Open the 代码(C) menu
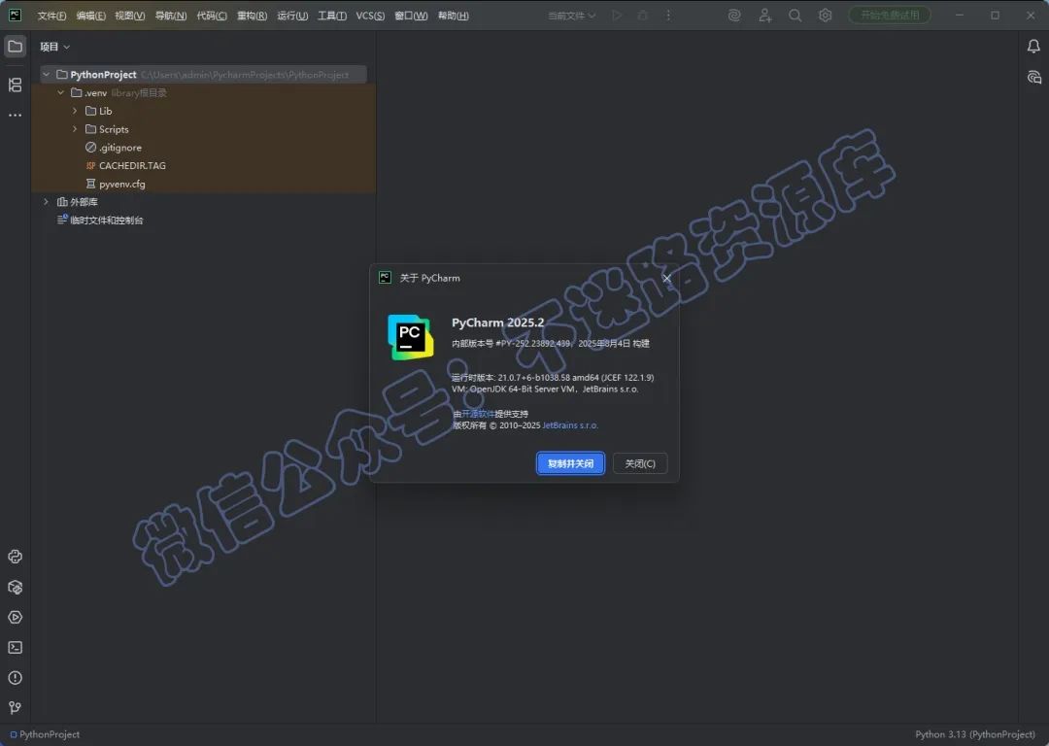This screenshot has height=746, width=1049. (x=212, y=16)
